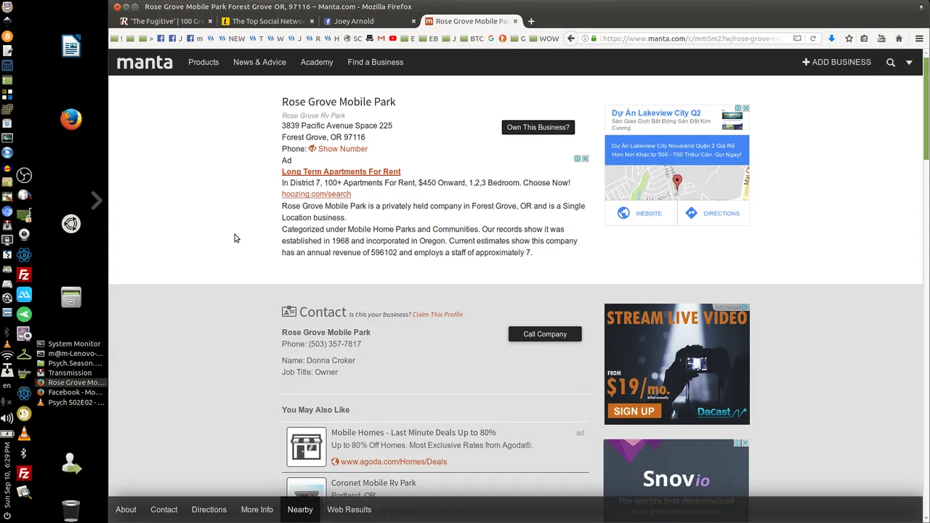Viewport: 930px width, 523px height.
Task: Open the Firefox hamburger menu
Action: coord(919,38)
